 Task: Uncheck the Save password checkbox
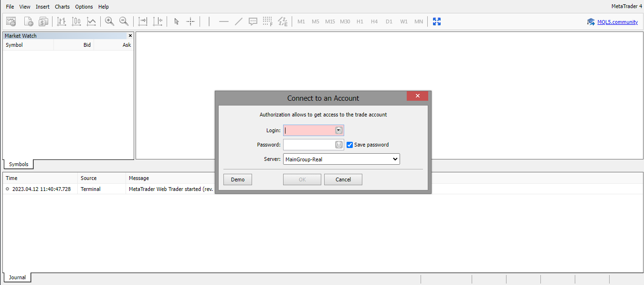click(349, 145)
